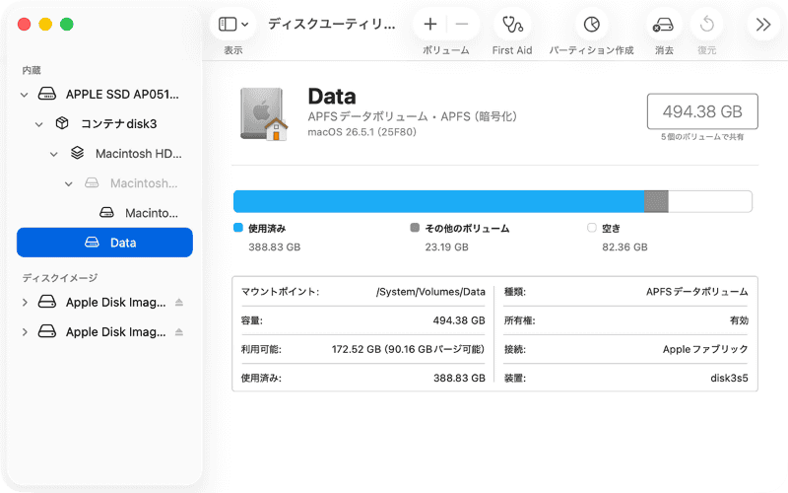
Task: Open the partition creation pie icon
Action: point(592,24)
